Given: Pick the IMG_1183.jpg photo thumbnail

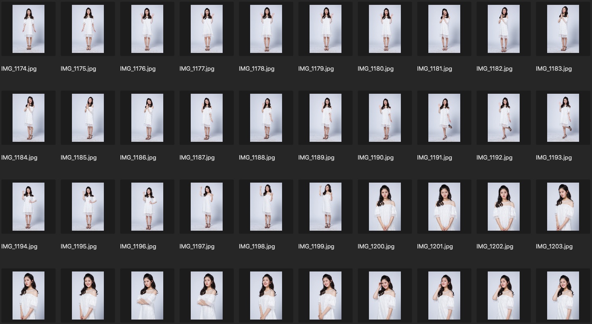Looking at the screenshot, I should [x=563, y=29].
